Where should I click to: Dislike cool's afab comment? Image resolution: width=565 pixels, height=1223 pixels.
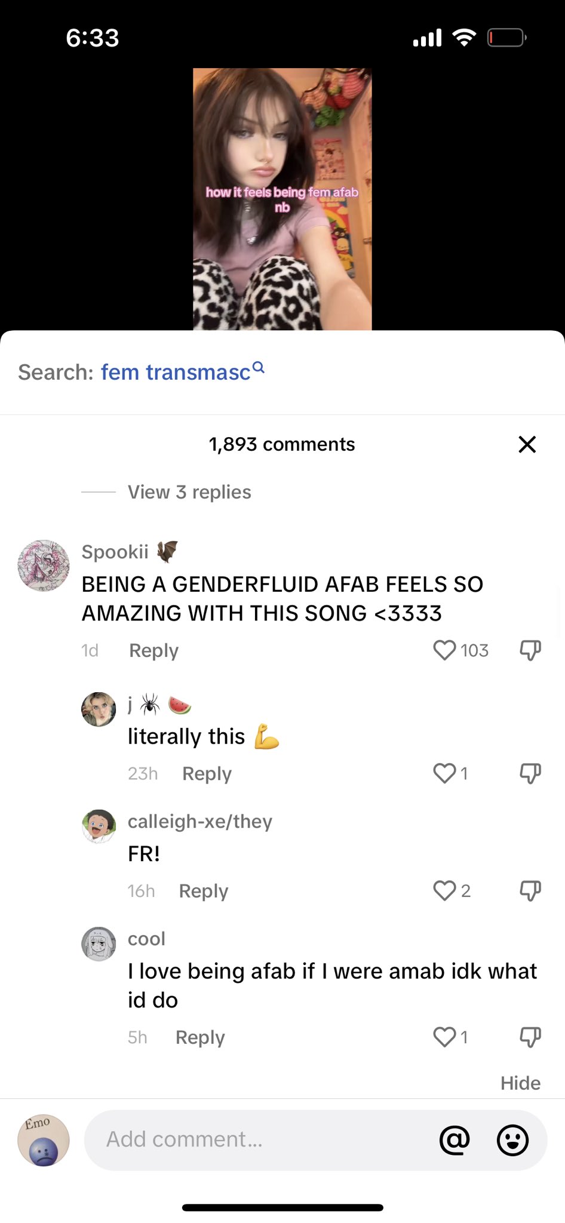pos(530,1037)
